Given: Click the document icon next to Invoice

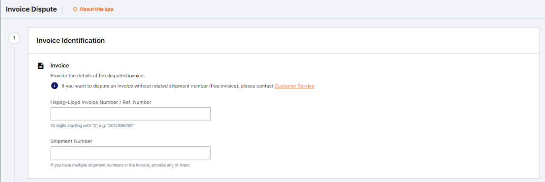Looking at the screenshot, I should click(x=40, y=66).
